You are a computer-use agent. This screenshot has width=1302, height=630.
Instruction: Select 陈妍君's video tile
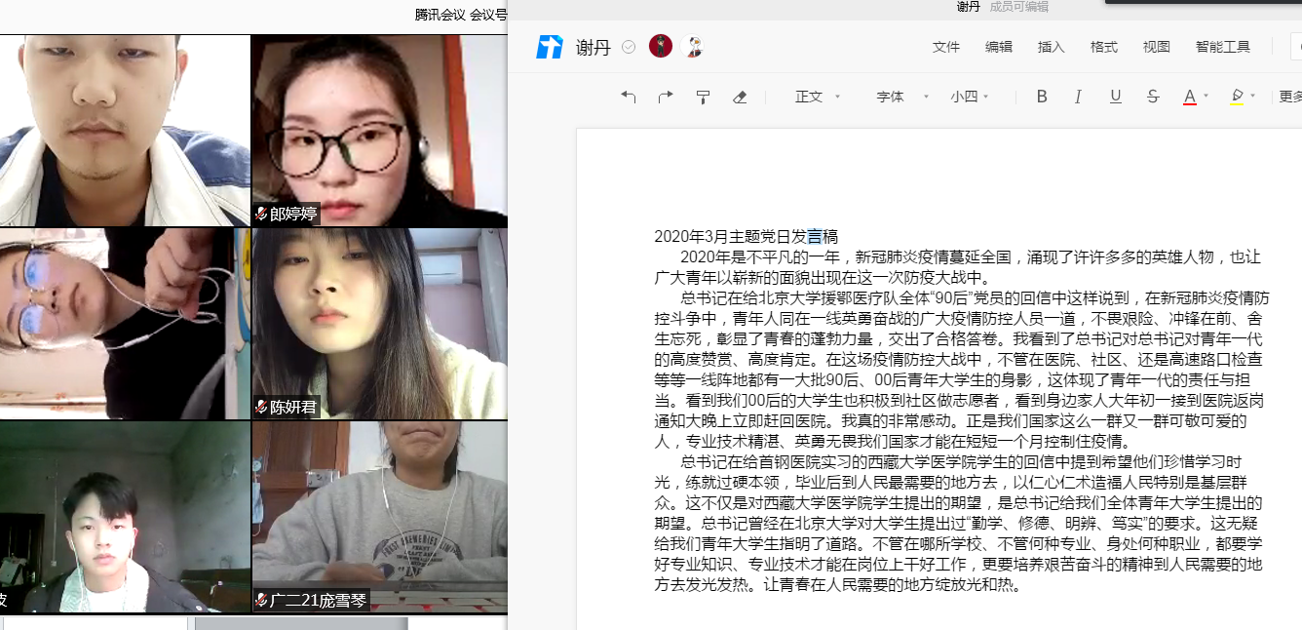[380, 323]
